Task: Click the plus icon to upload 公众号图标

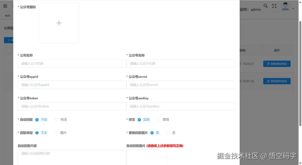Action: (x=59, y=23)
